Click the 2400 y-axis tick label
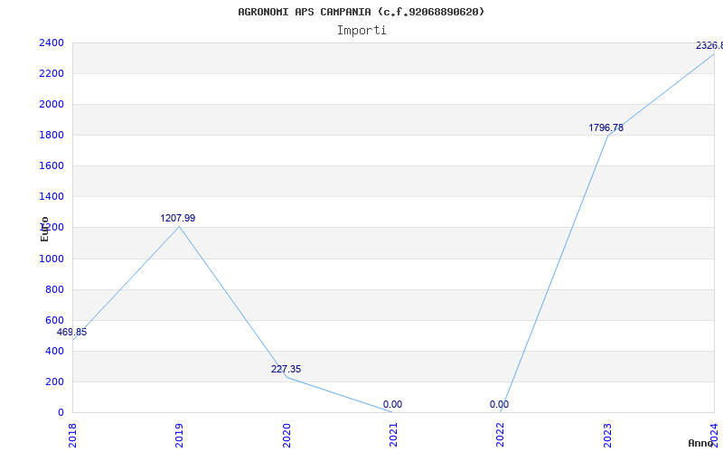The image size is (723, 452). tap(52, 42)
